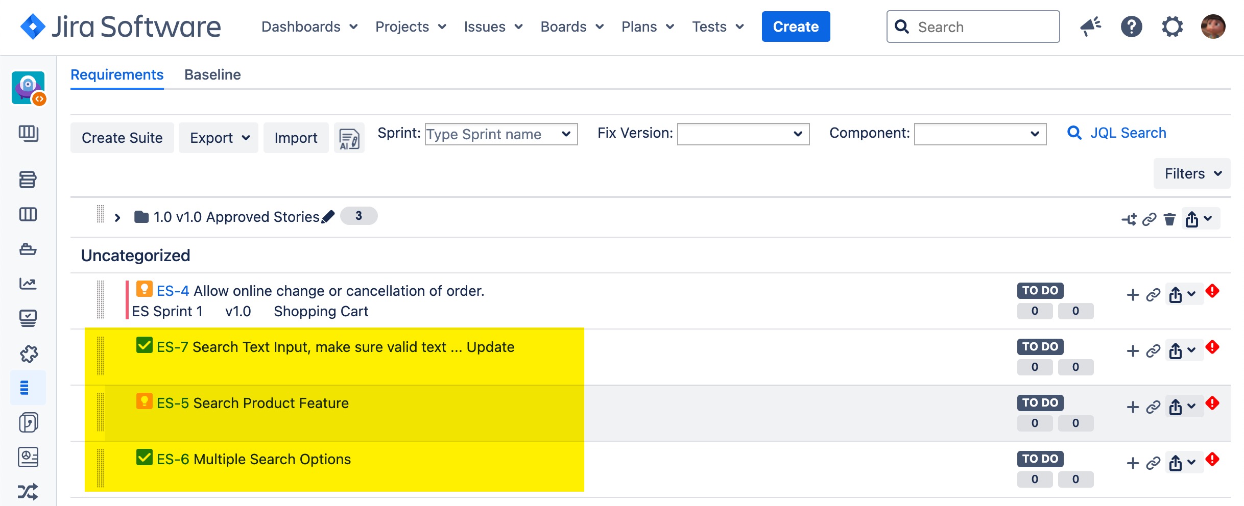The width and height of the screenshot is (1244, 506).
Task: Open the help question mark icon
Action: tap(1132, 27)
